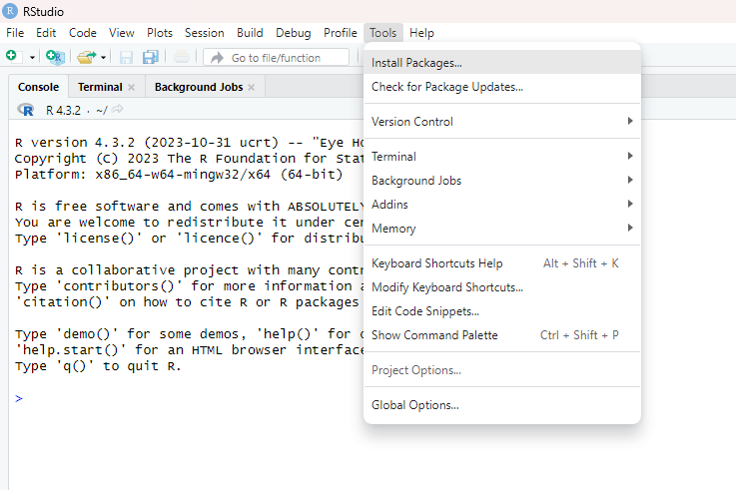
Task: Click the Create a Project icon
Action: click(55, 58)
